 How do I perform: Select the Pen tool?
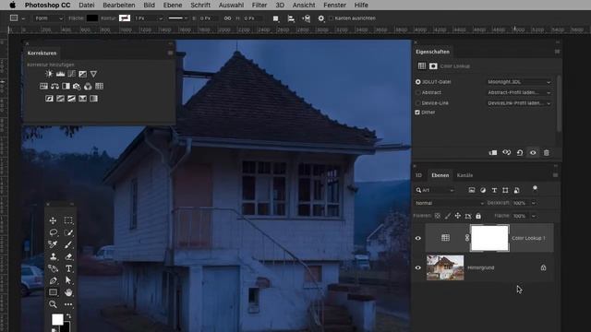pos(54,280)
